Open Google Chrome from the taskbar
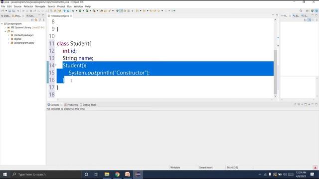 pos(117,175)
